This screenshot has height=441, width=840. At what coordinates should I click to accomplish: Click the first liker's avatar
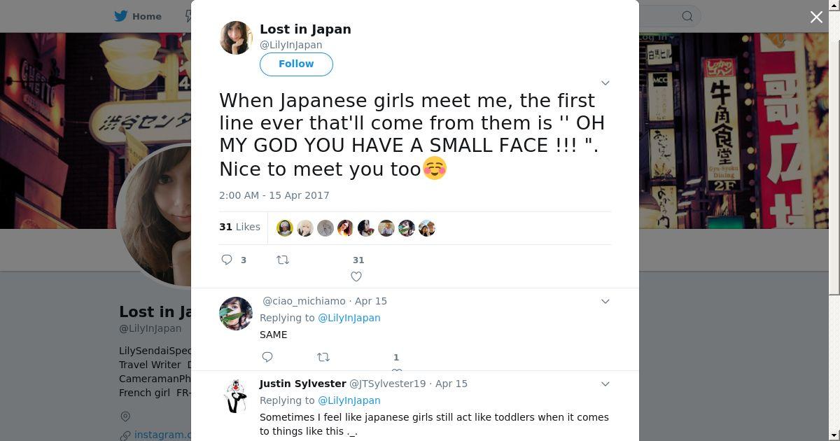tap(285, 228)
